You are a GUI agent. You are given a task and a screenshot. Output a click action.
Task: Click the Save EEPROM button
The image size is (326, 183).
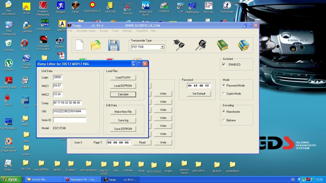click(x=123, y=129)
